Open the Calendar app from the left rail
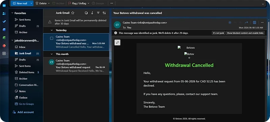 point(4,5)
